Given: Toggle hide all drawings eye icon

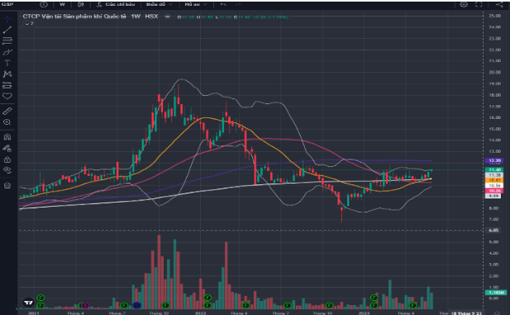Looking at the screenshot, I should pos(7,170).
